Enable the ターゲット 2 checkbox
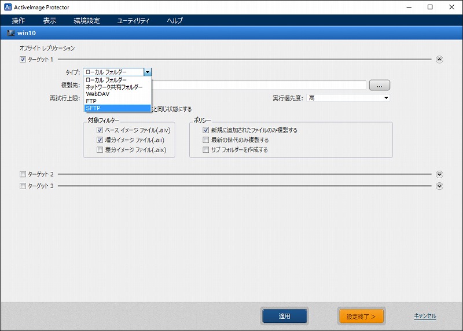463x331 pixels. (23, 174)
